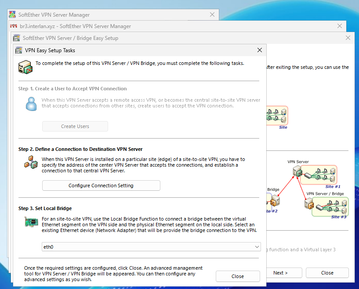Click the VPN Server icon in site-to-site diagram
This screenshot has width=359, height=289.
pos(297,171)
